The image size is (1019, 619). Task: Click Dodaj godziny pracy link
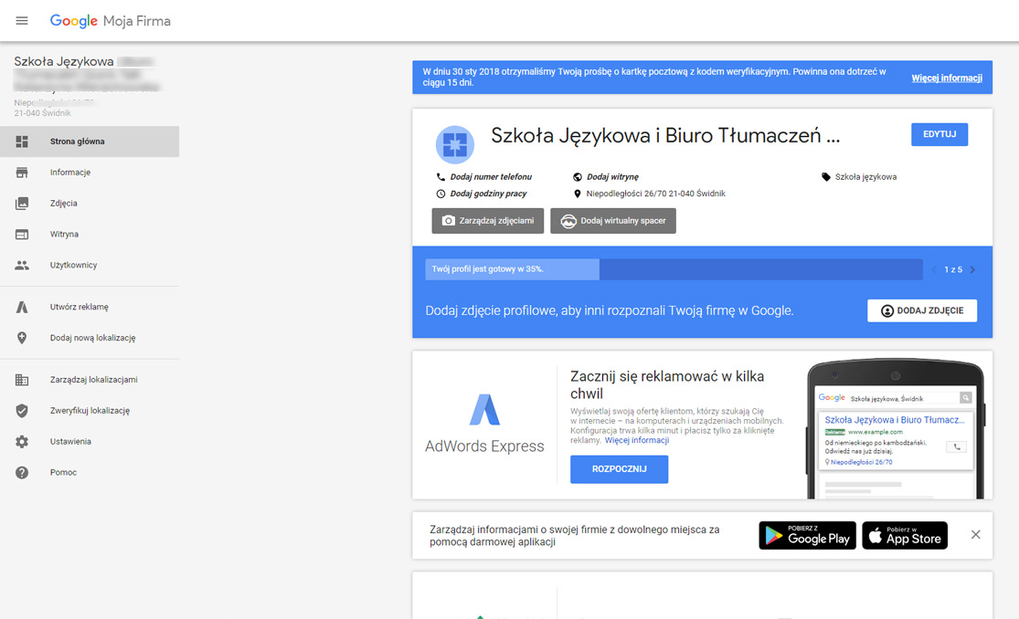coord(488,194)
